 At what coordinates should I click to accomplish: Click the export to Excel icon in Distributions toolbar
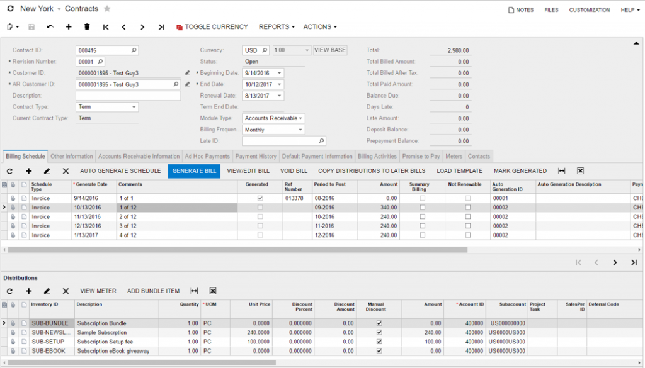click(213, 291)
